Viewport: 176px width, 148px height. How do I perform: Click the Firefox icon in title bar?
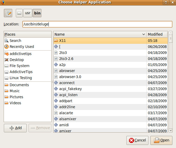[3, 2]
